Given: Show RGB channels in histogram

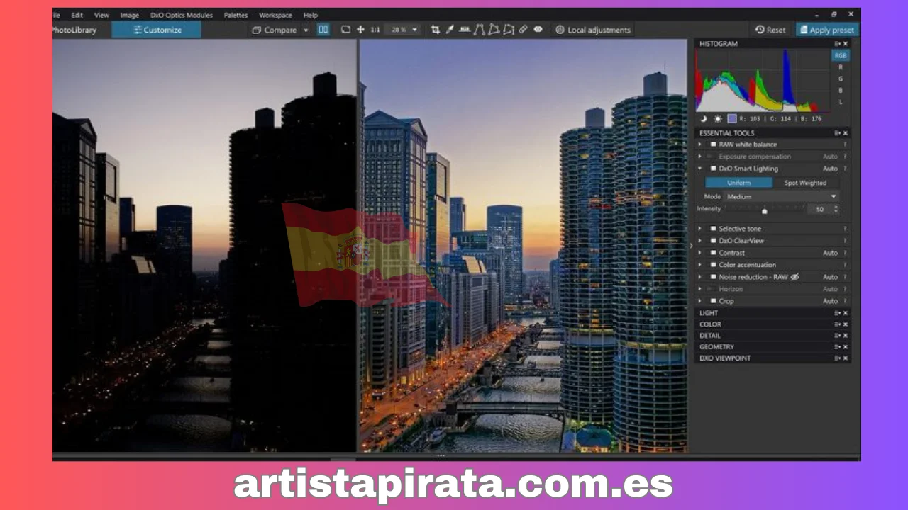Looking at the screenshot, I should point(841,55).
